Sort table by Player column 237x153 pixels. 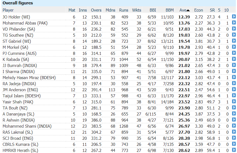tap(8, 10)
